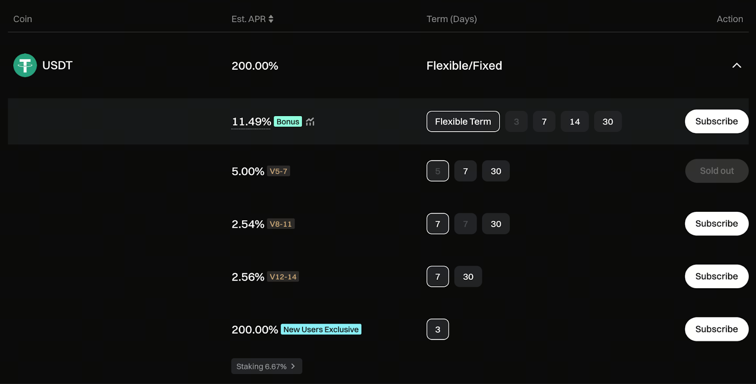Choose 14-day term in Bonus row
Viewport: 756px width, 384px height.
[575, 122]
